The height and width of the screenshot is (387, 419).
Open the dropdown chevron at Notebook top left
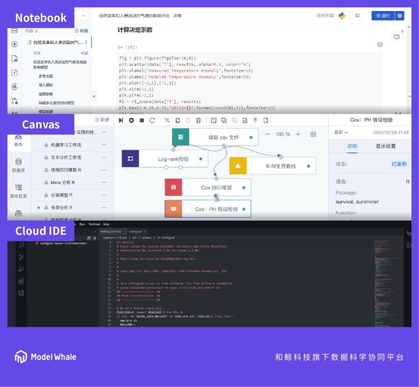(x=83, y=16)
